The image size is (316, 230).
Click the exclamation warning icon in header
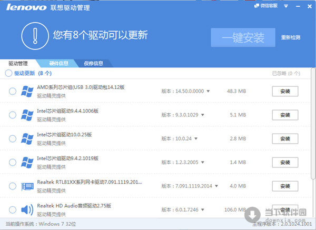click(35, 36)
